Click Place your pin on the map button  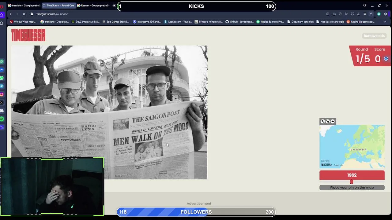coord(352,188)
